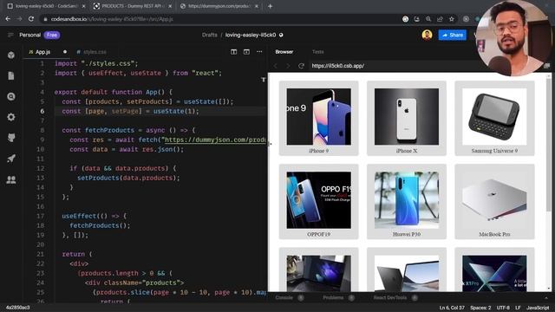The width and height of the screenshot is (555, 312).
Task: Open the editor more options ellipsis
Action: click(259, 52)
